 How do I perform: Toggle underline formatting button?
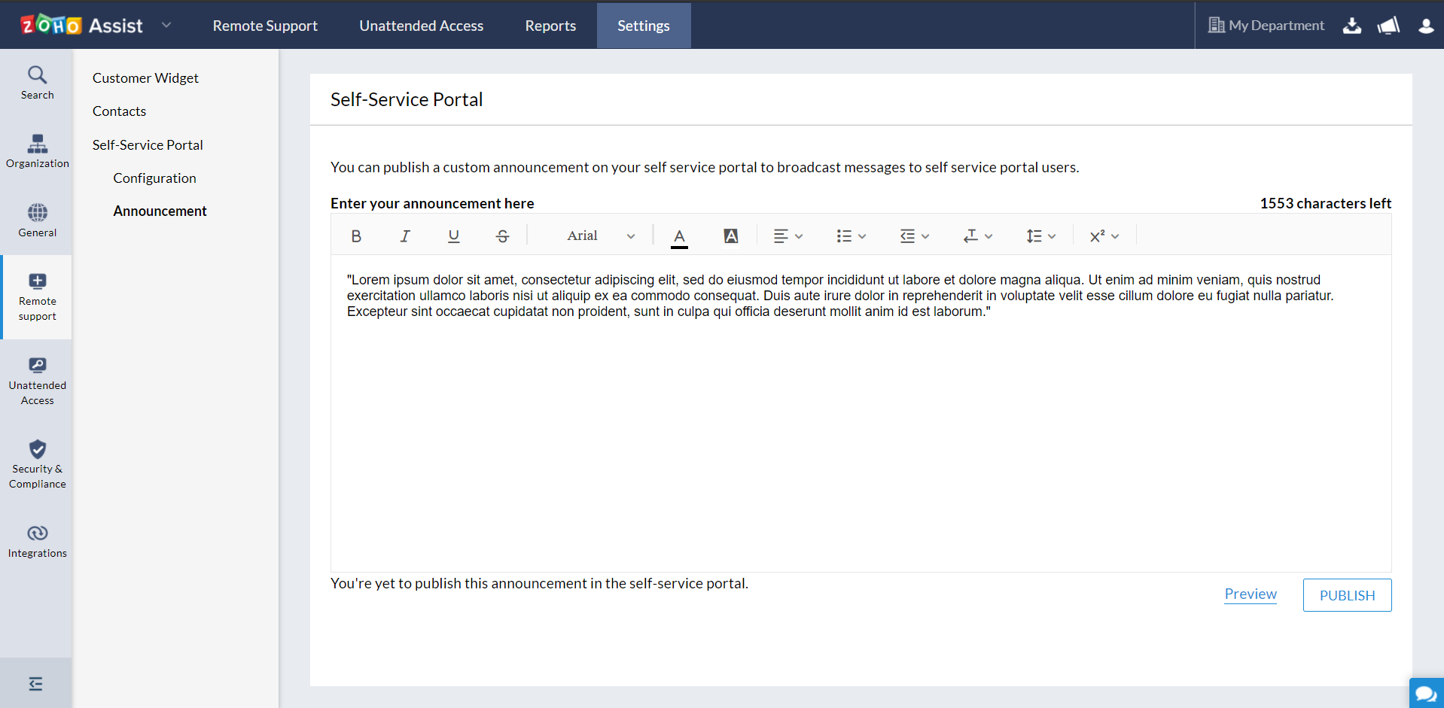453,236
